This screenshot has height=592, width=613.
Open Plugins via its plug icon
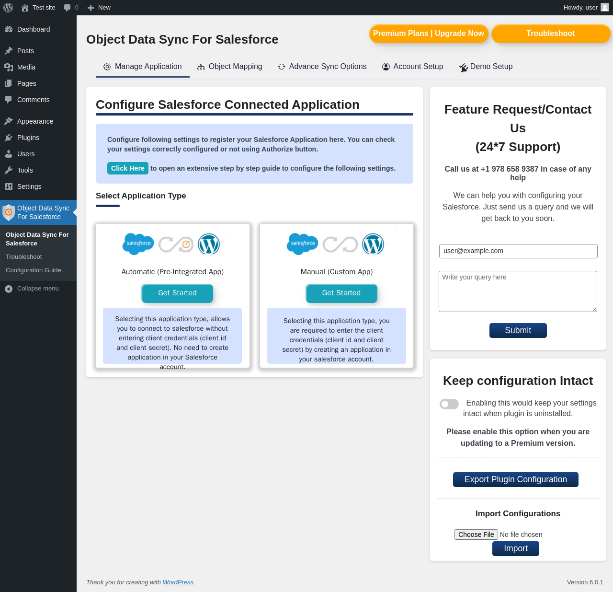(9, 138)
